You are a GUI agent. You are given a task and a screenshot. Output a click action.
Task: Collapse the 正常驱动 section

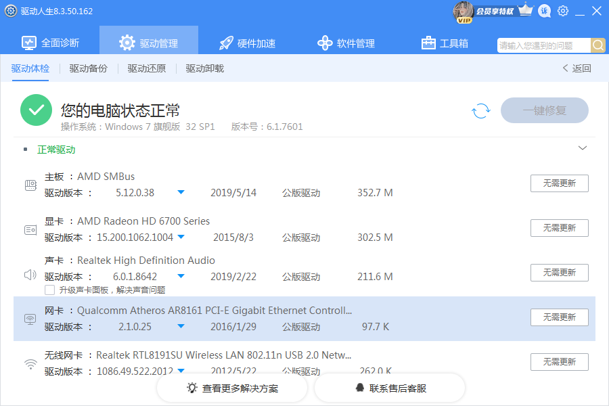point(582,148)
